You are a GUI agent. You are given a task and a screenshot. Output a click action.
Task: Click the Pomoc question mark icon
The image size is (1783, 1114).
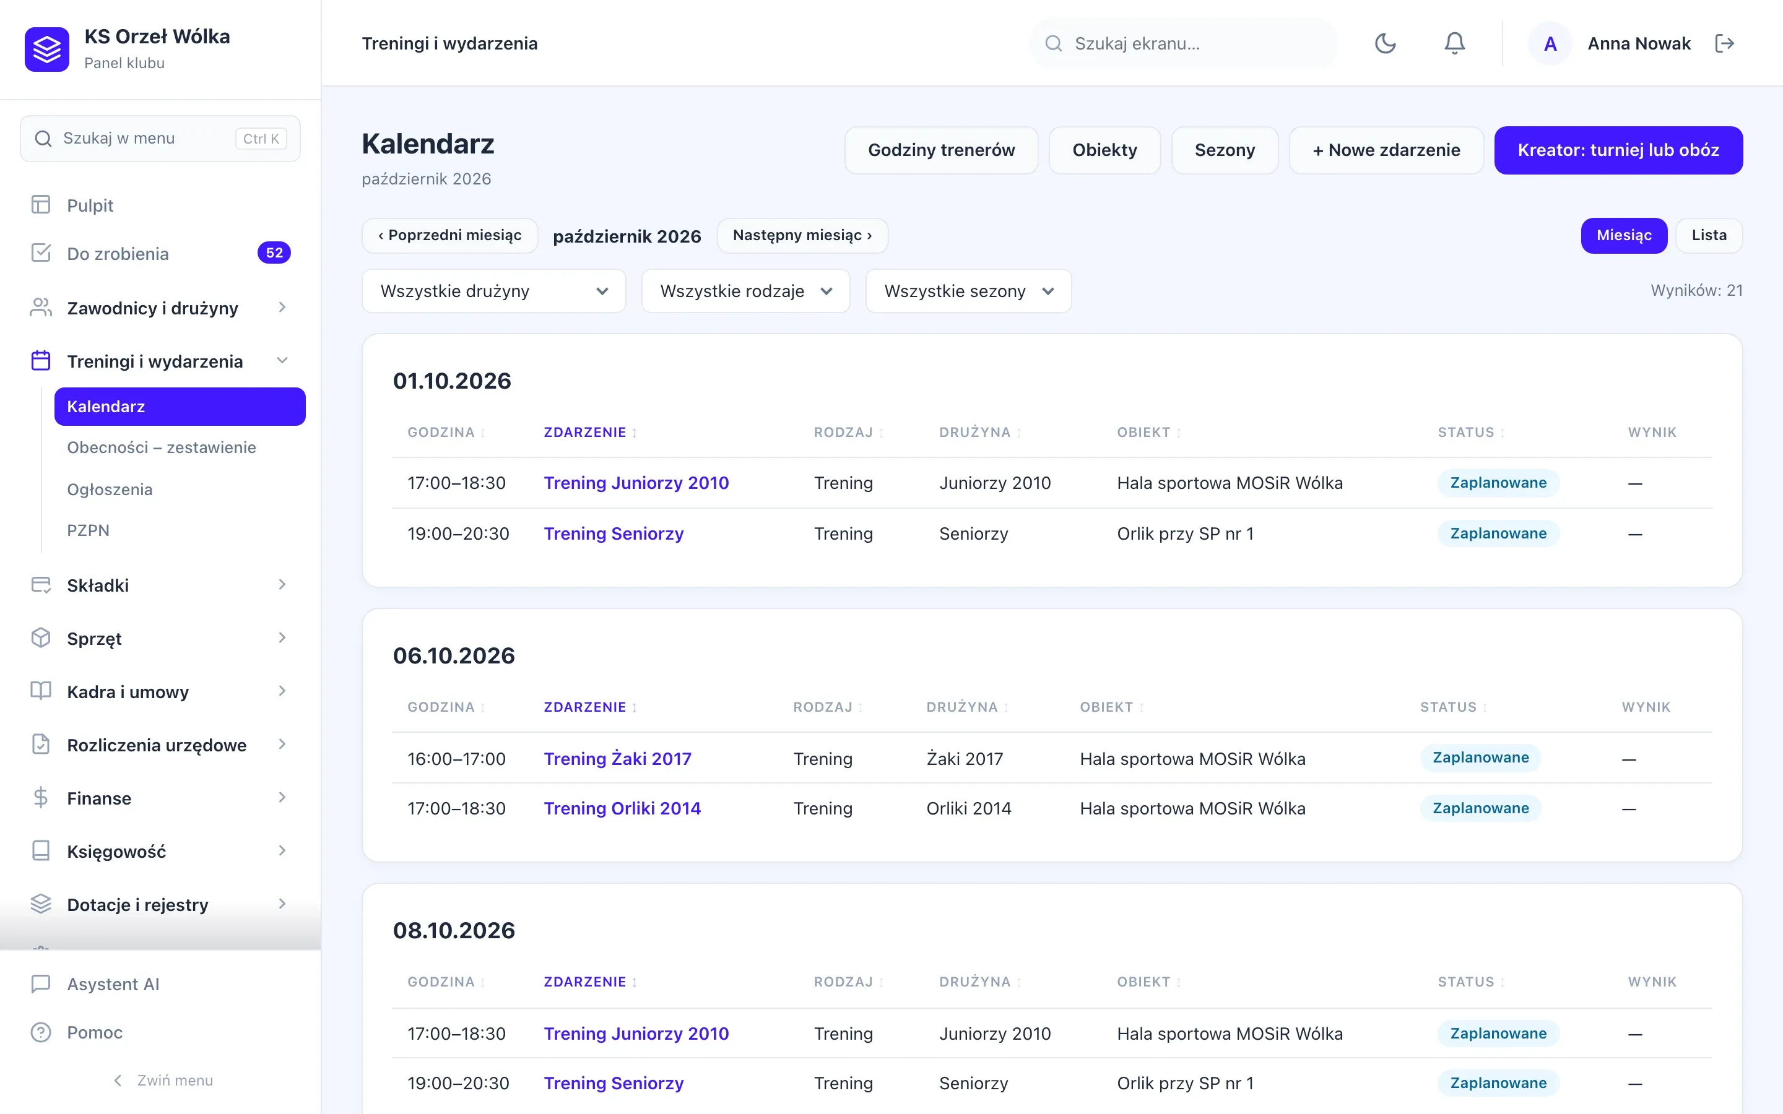click(x=41, y=1032)
